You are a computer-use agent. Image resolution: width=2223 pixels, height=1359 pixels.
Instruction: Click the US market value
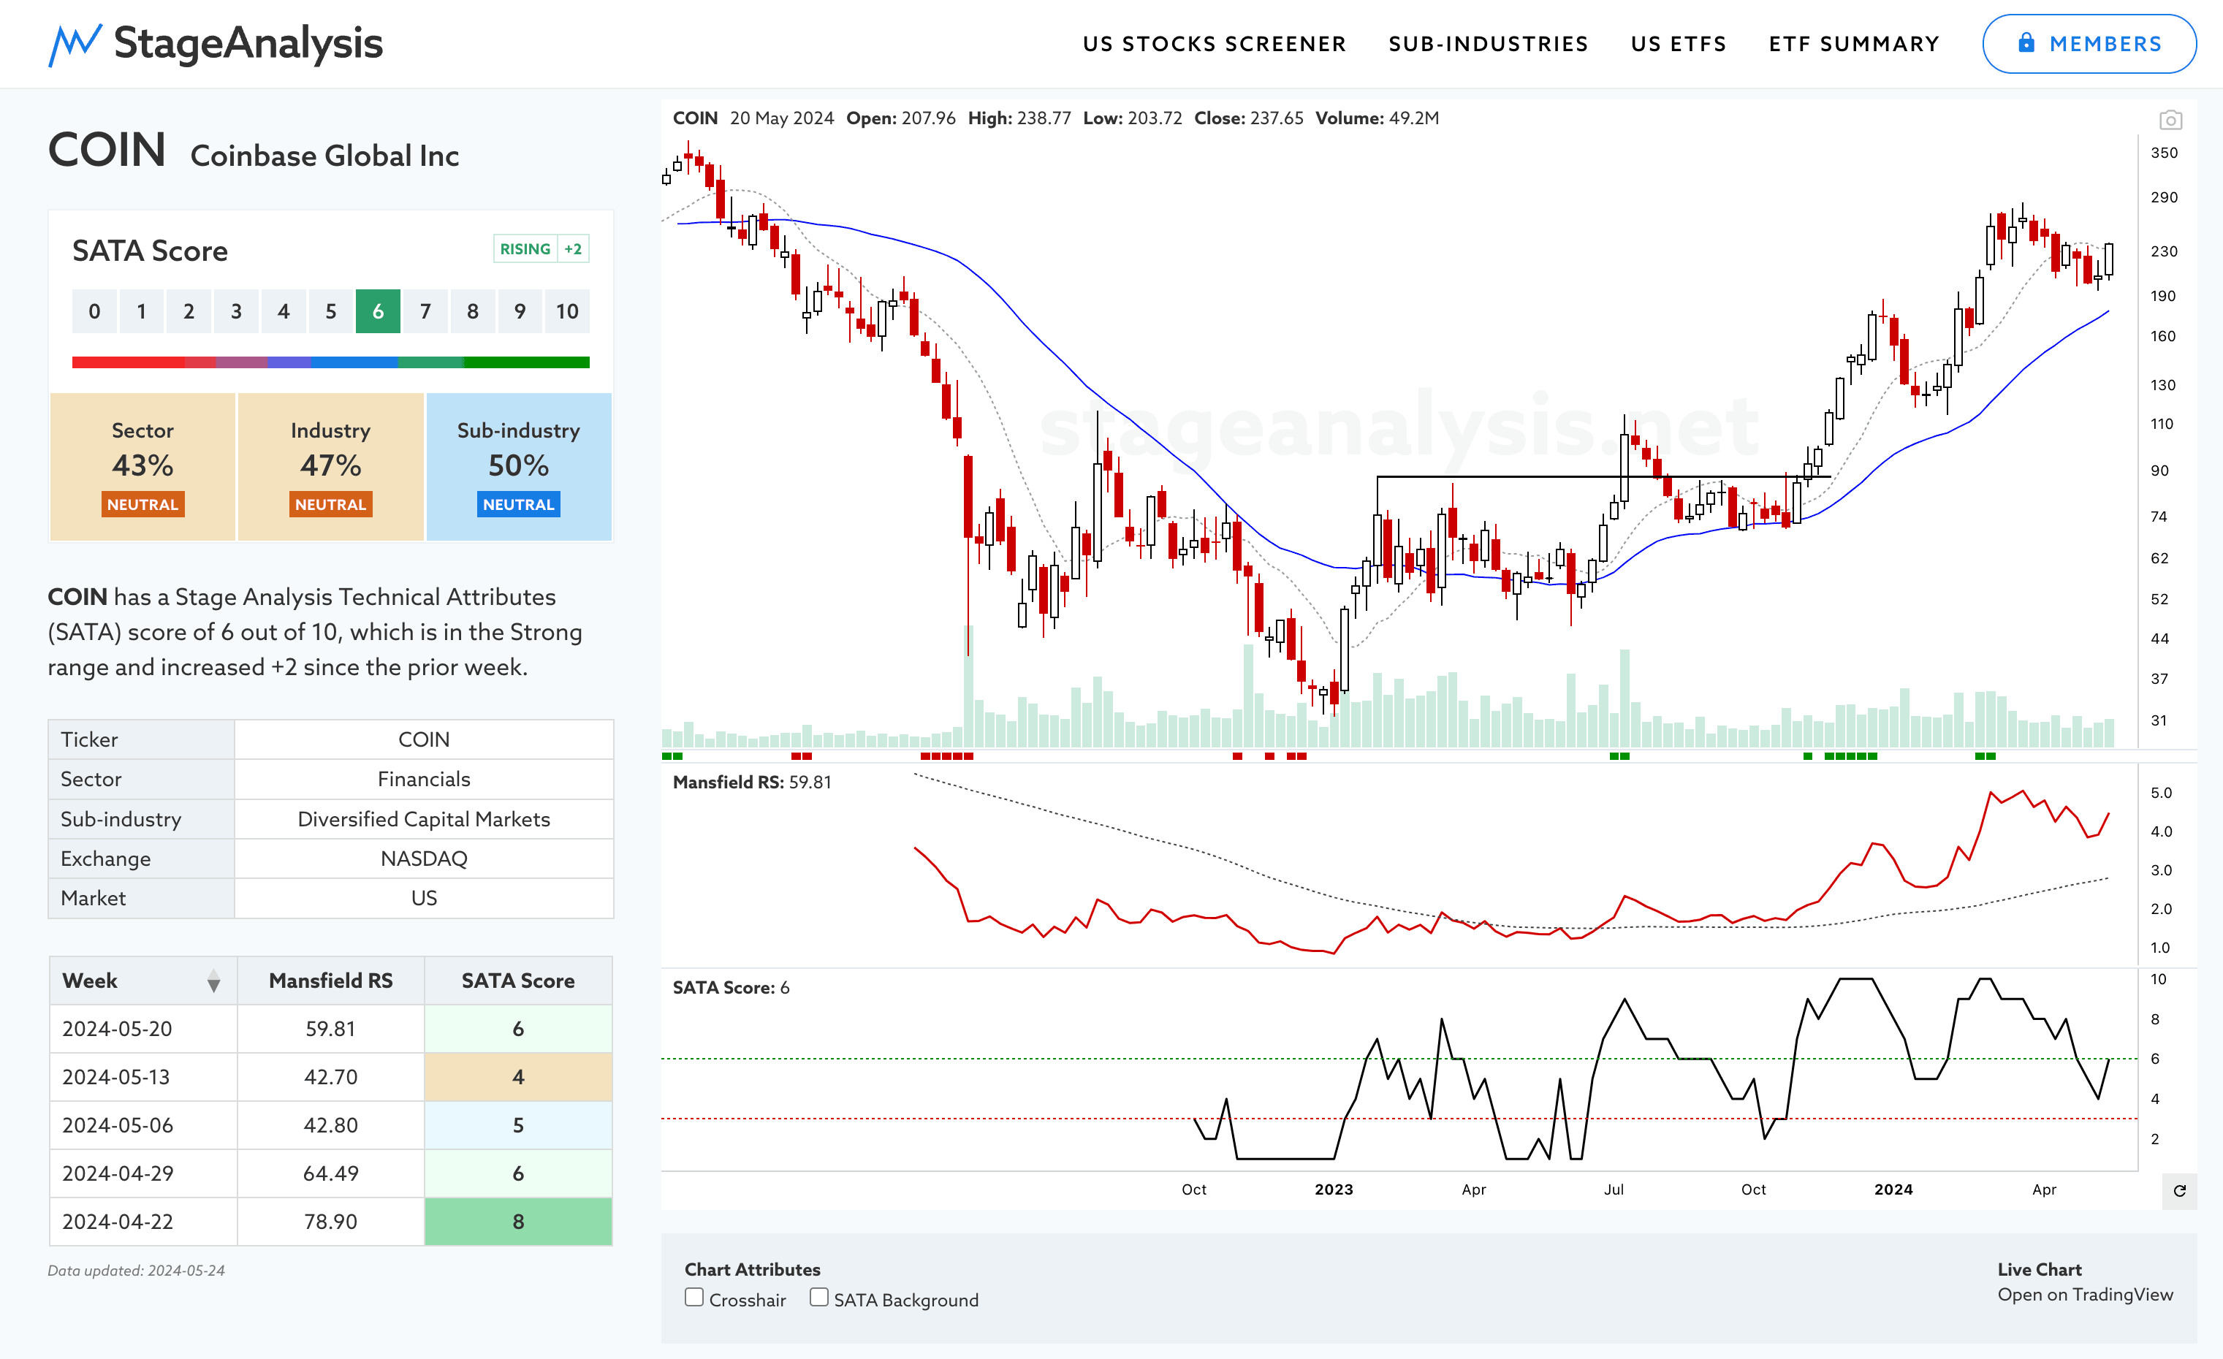pyautogui.click(x=423, y=898)
